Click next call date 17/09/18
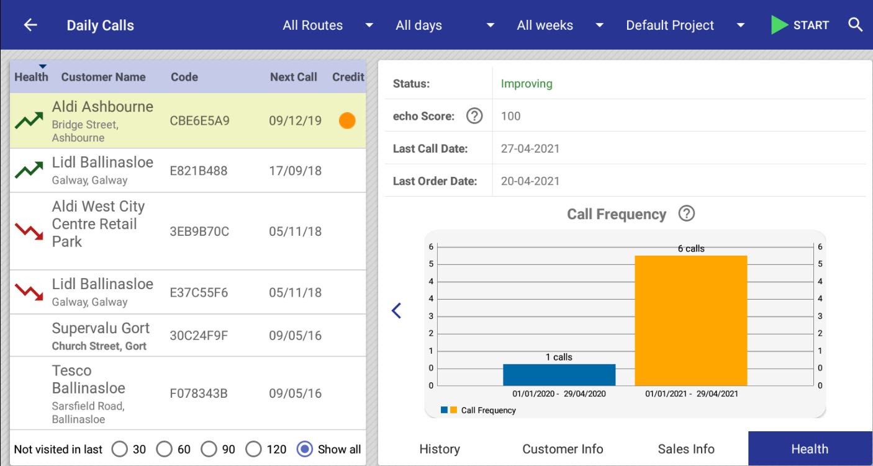 [295, 171]
